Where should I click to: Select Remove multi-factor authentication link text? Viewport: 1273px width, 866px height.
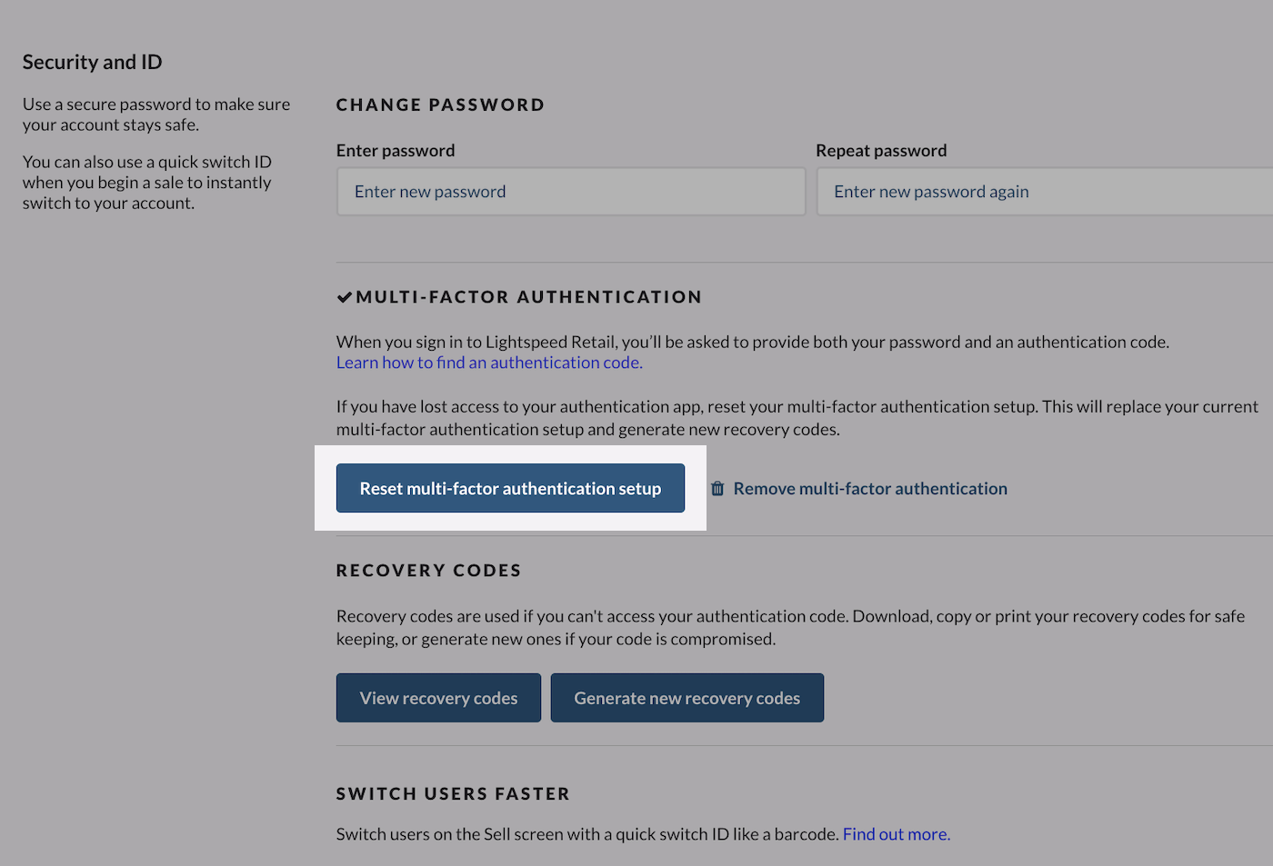[870, 489]
